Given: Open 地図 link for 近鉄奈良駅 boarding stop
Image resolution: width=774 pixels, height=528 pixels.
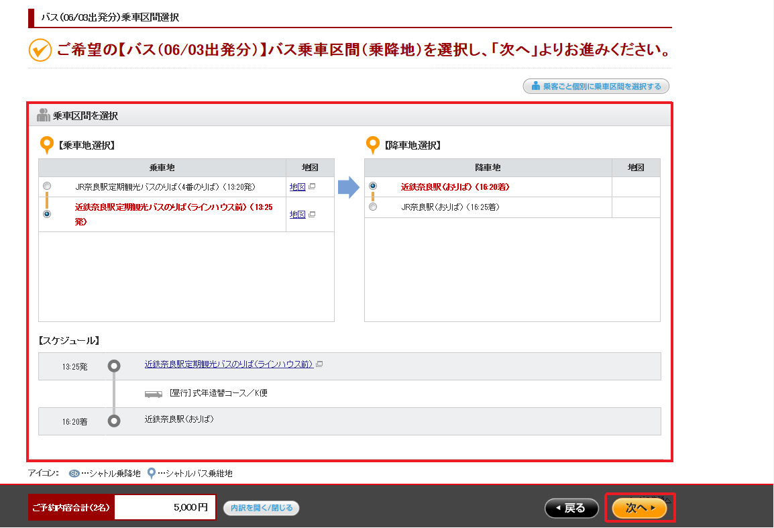Looking at the screenshot, I should [297, 215].
